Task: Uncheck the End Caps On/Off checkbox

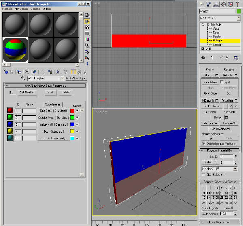Action: tap(77, 111)
